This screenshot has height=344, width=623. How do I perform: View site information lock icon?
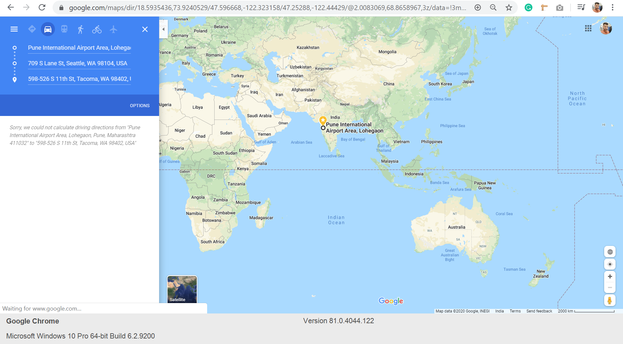[x=61, y=7]
